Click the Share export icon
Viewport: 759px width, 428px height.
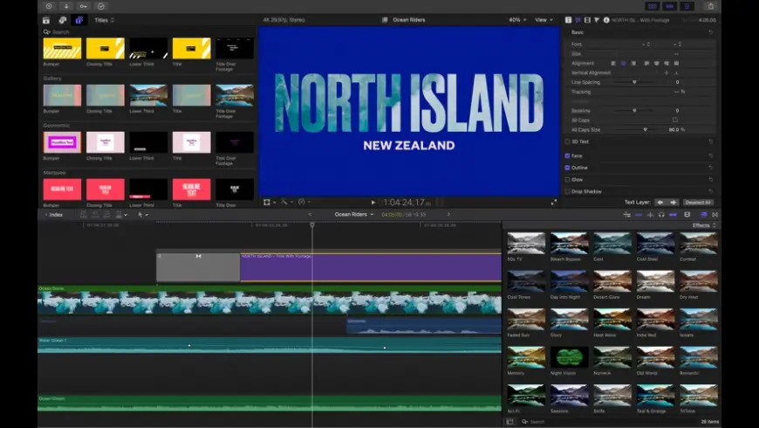click(711, 5)
